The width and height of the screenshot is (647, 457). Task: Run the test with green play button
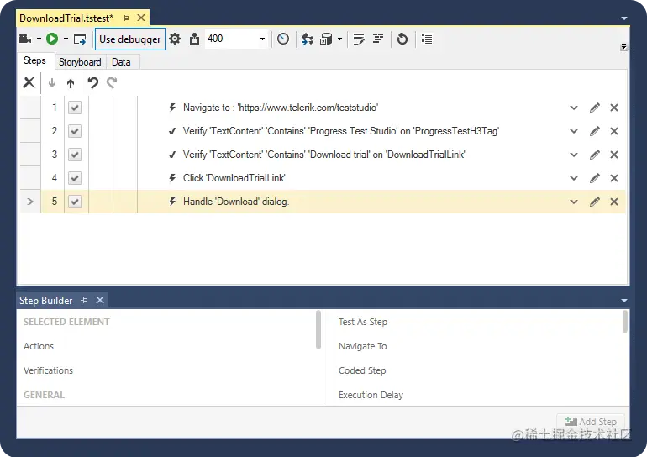point(52,39)
